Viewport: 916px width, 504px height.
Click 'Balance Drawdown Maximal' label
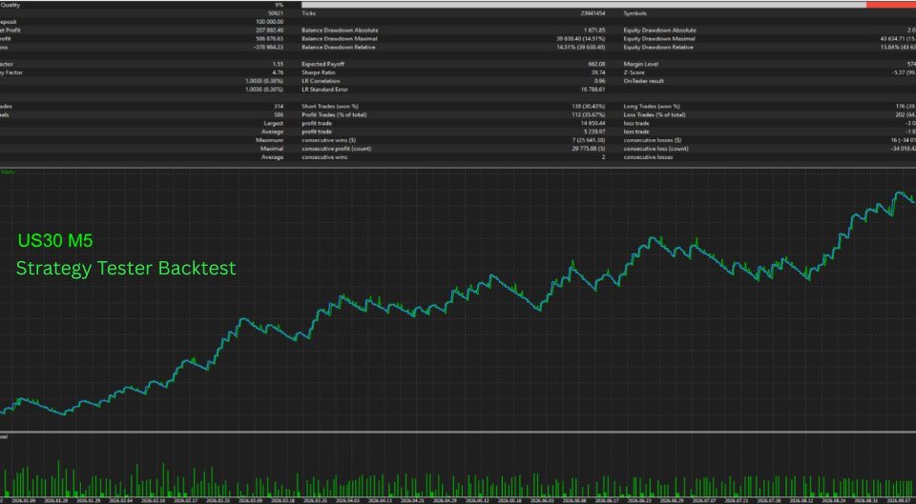point(340,38)
